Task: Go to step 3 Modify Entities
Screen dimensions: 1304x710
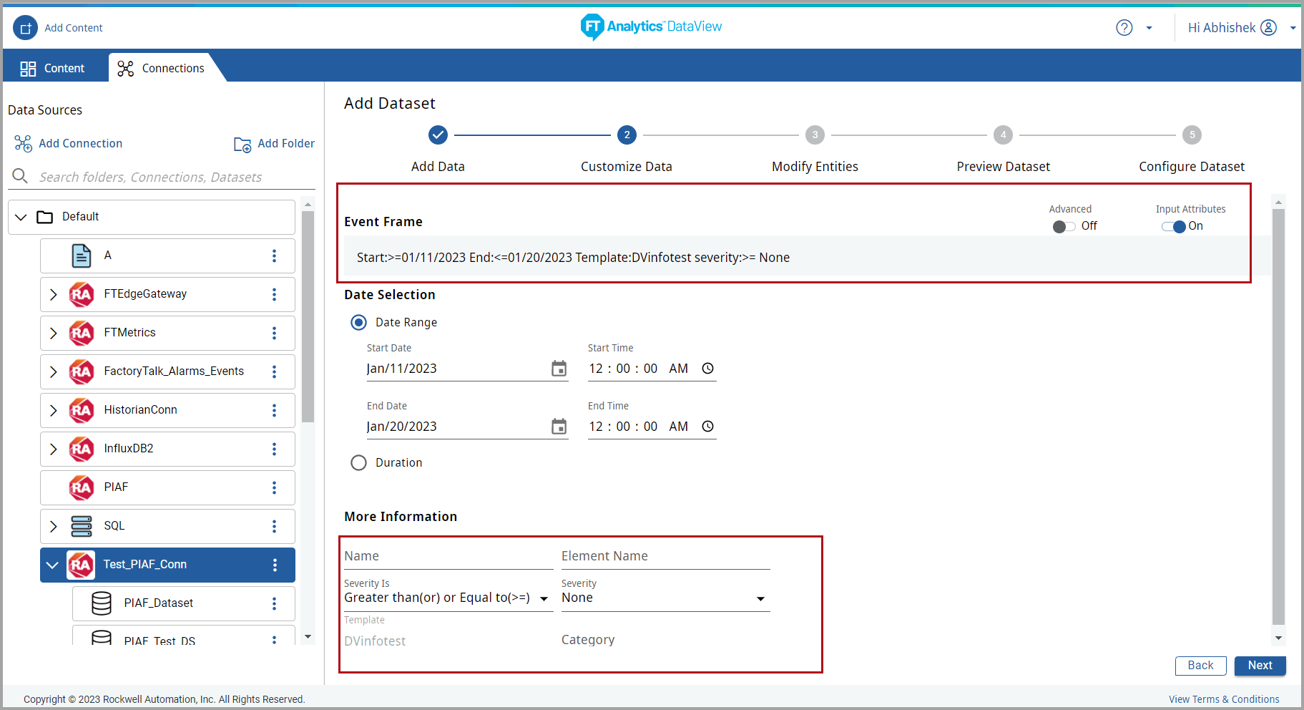Action: [x=815, y=135]
